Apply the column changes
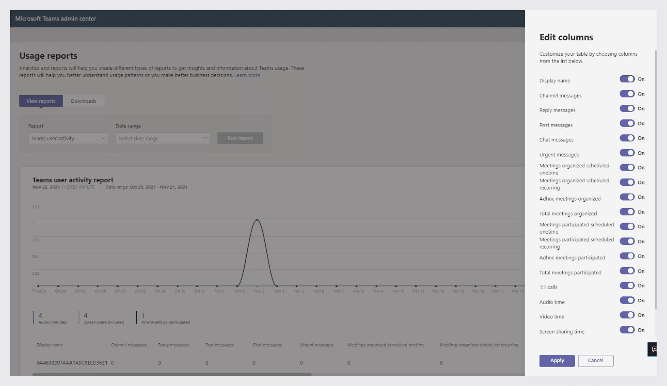Image resolution: width=667 pixels, height=386 pixels. pos(557,361)
